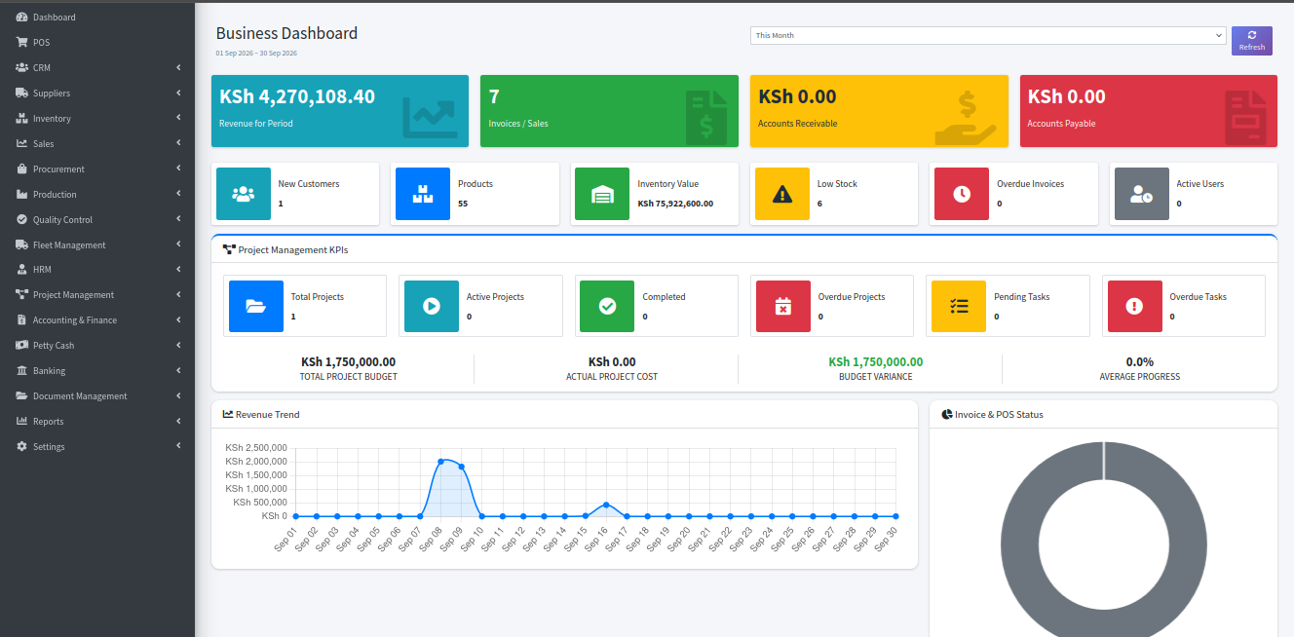
Task: Expand the Reports submenu chevron
Action: point(179,422)
